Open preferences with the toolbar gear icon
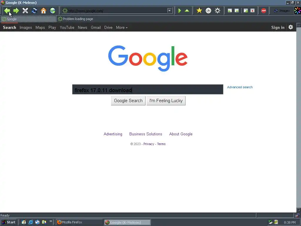This screenshot has height=226, width=301. (218, 11)
